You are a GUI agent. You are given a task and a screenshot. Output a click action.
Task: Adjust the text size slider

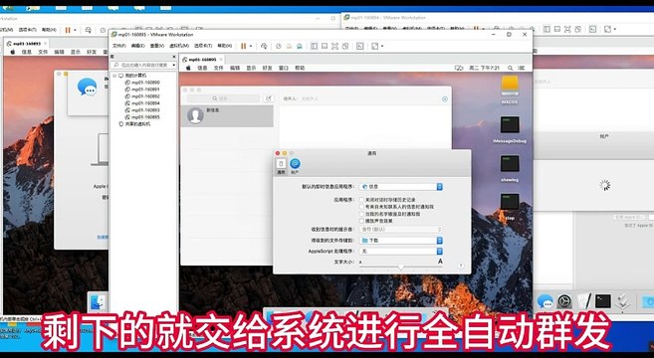pos(401,267)
